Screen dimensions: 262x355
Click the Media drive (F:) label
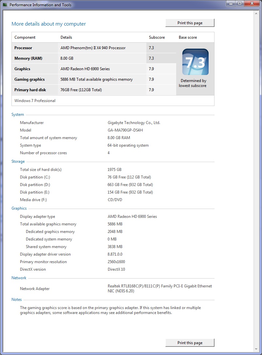33,200
